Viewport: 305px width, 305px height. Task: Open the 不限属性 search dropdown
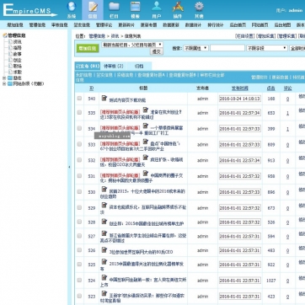click(x=195, y=48)
